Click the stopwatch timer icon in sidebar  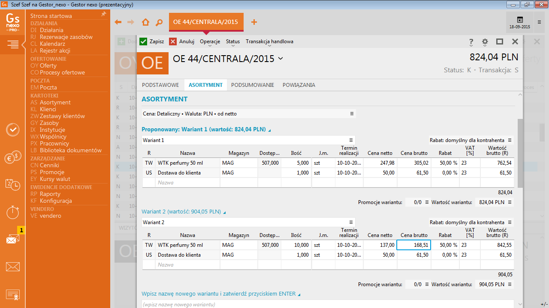tap(13, 212)
